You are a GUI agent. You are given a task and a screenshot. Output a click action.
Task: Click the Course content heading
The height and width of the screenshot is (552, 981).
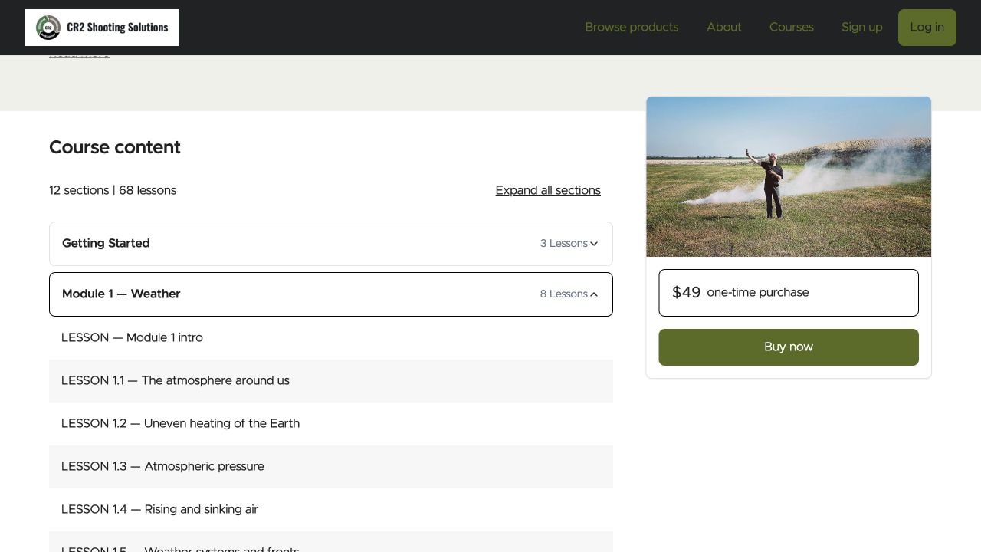tap(115, 147)
